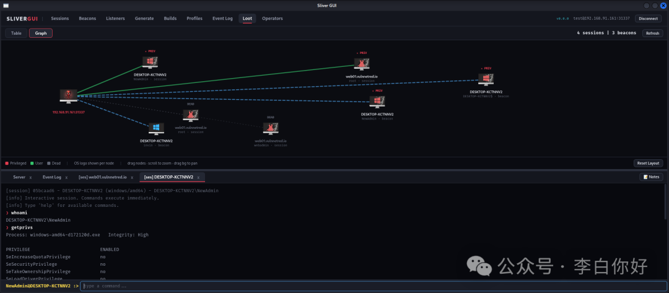This screenshot has height=293, width=669.
Task: Select the dead web01.vulnnetred.io root session node
Action: (x=190, y=115)
